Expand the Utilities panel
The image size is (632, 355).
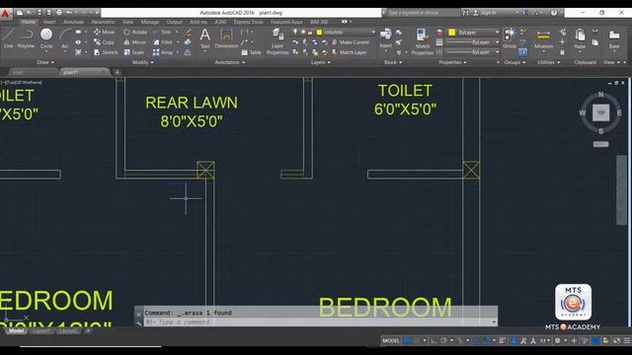[549, 62]
